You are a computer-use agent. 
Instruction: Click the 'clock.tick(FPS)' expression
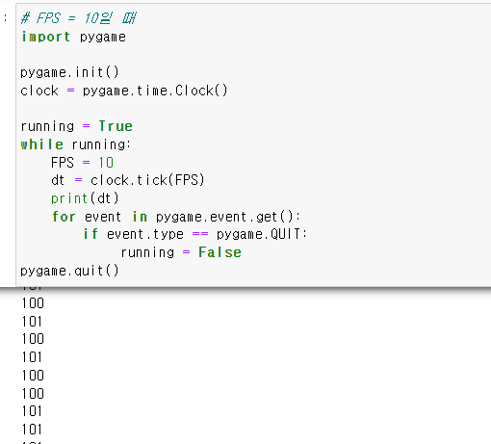tap(147, 180)
